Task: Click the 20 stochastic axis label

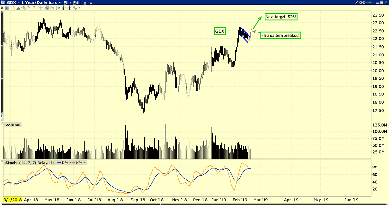Action: [375, 189]
